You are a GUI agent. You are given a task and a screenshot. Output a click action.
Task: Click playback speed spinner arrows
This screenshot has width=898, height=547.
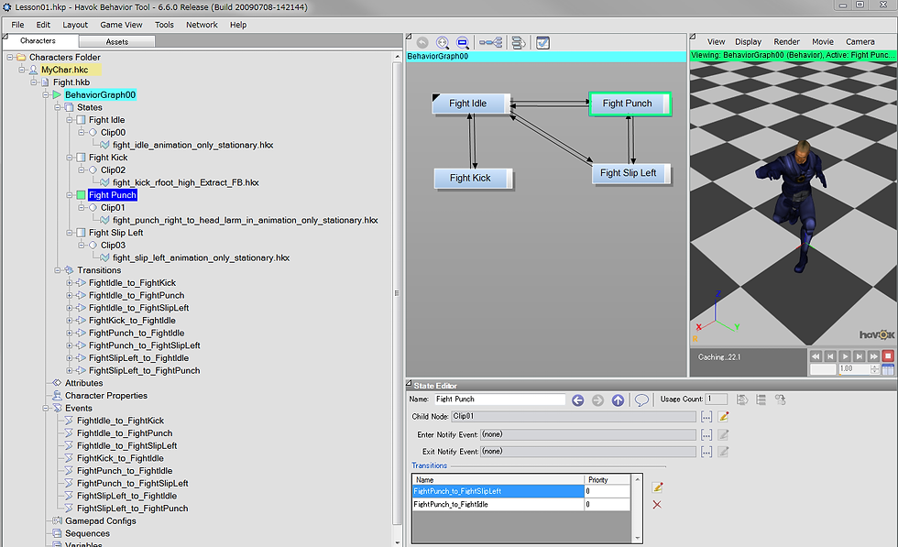(874, 369)
